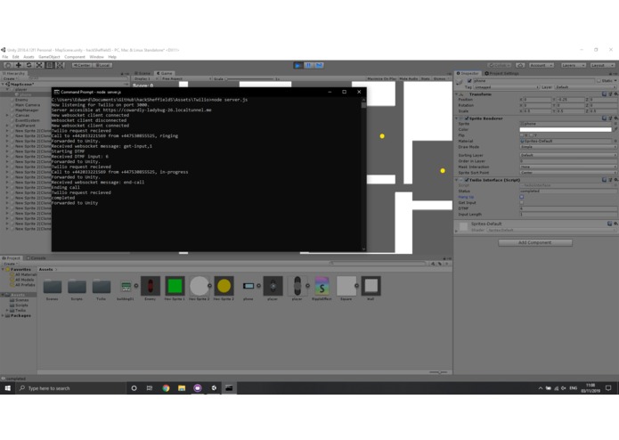Toggle the Sprite Renderer enabled checkbox
The image size is (619, 440).
(467, 118)
